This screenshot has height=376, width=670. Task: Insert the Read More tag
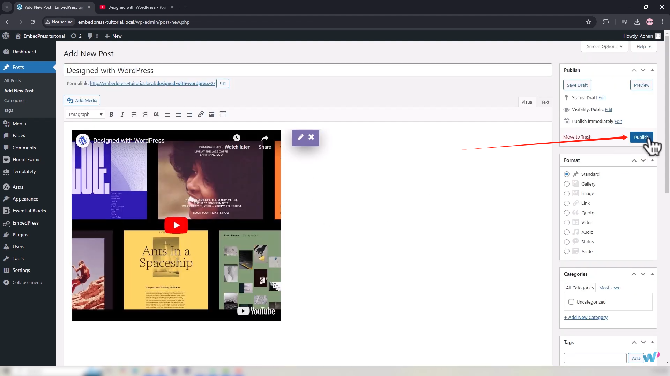click(212, 114)
